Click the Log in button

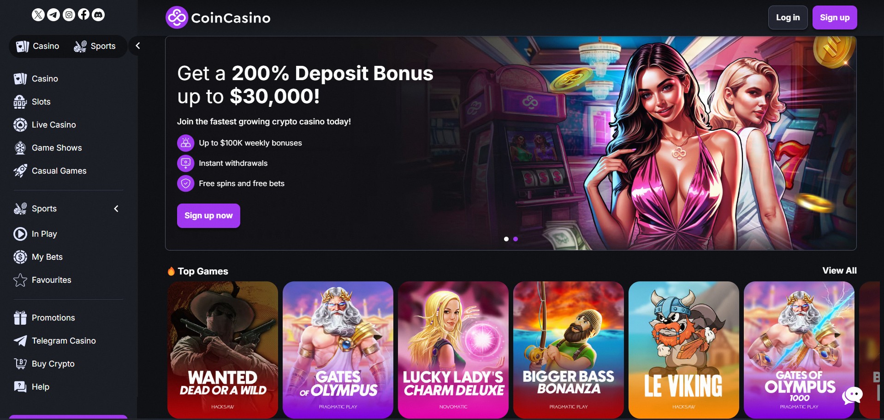coord(788,17)
